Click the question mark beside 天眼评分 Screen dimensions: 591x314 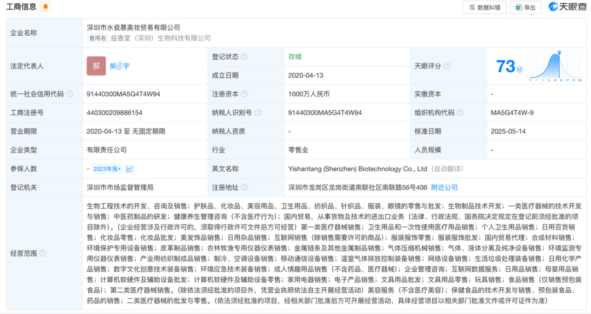click(447, 66)
